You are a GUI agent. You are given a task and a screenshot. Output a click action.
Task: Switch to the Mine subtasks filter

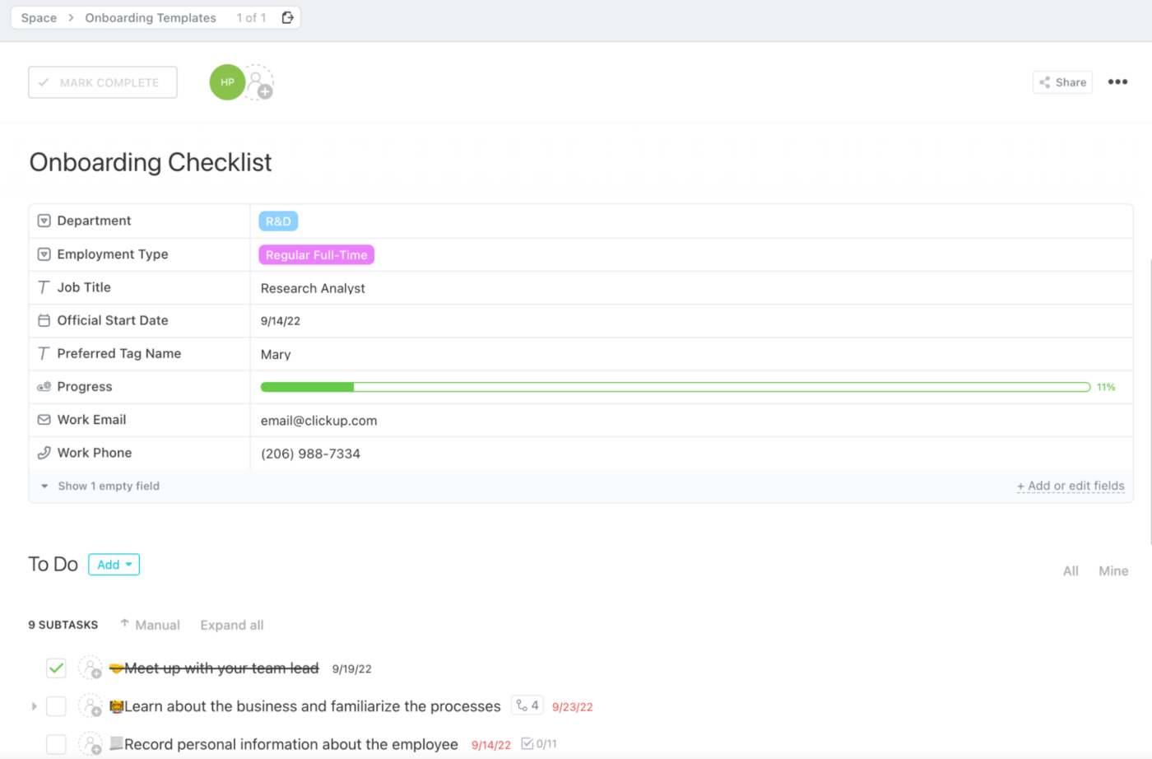click(x=1113, y=570)
